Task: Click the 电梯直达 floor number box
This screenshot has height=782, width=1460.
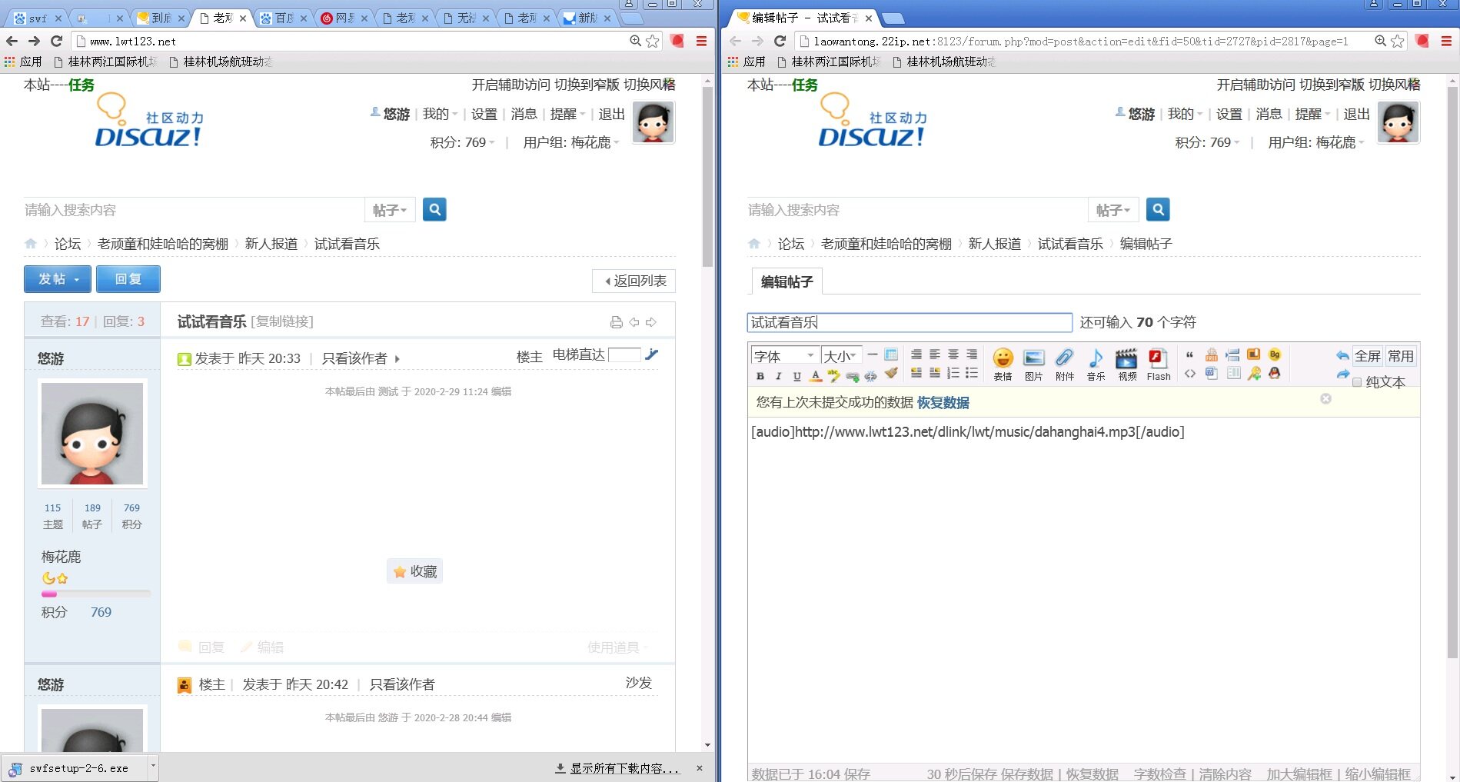Action: pyautogui.click(x=624, y=354)
